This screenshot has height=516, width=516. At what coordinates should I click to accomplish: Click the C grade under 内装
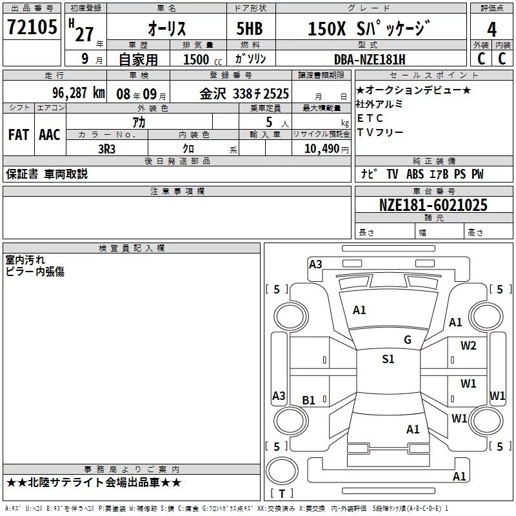tap(502, 59)
